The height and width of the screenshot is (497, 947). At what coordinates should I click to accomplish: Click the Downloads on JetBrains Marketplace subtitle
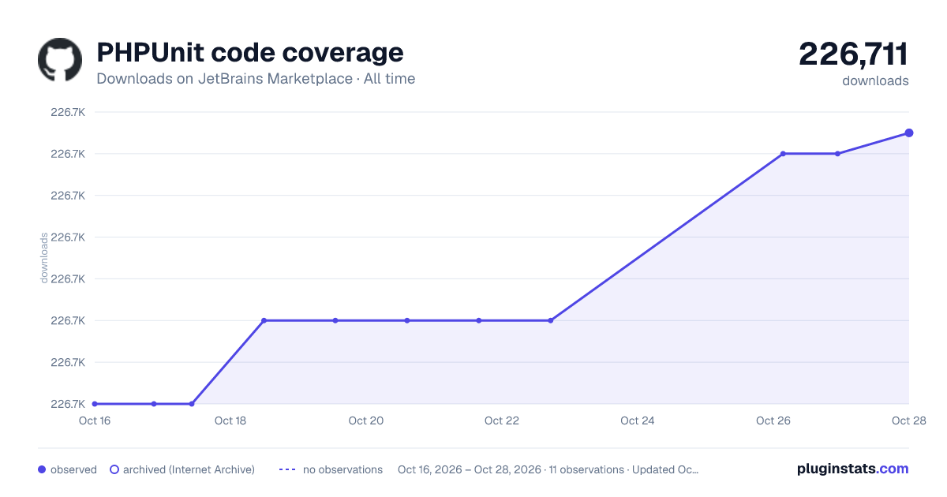[256, 79]
